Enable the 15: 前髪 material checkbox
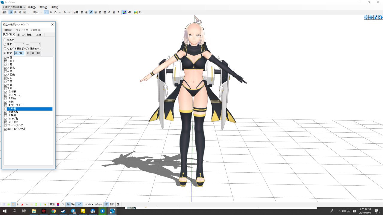This screenshot has width=383, height=215. click(5, 109)
